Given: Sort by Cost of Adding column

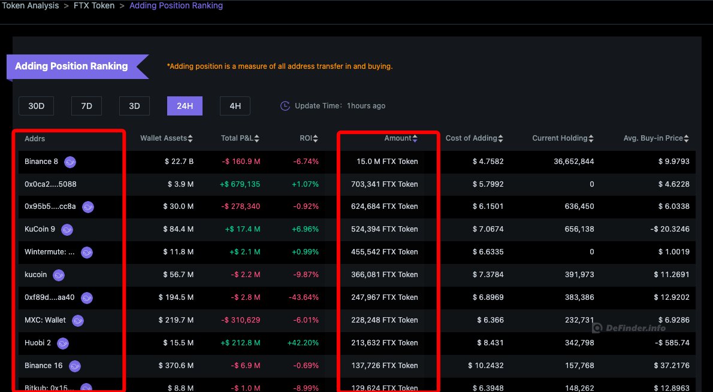Looking at the screenshot, I should 475,138.
